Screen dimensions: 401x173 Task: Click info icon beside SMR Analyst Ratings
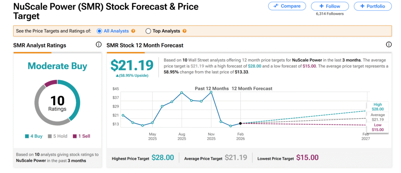[99, 45]
